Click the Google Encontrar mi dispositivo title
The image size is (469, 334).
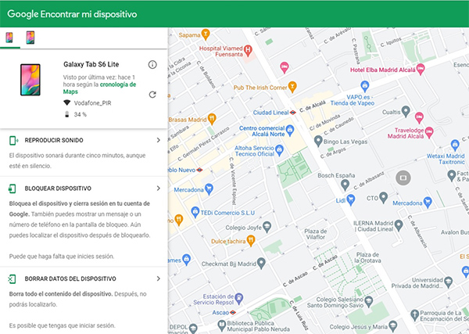[72, 14]
